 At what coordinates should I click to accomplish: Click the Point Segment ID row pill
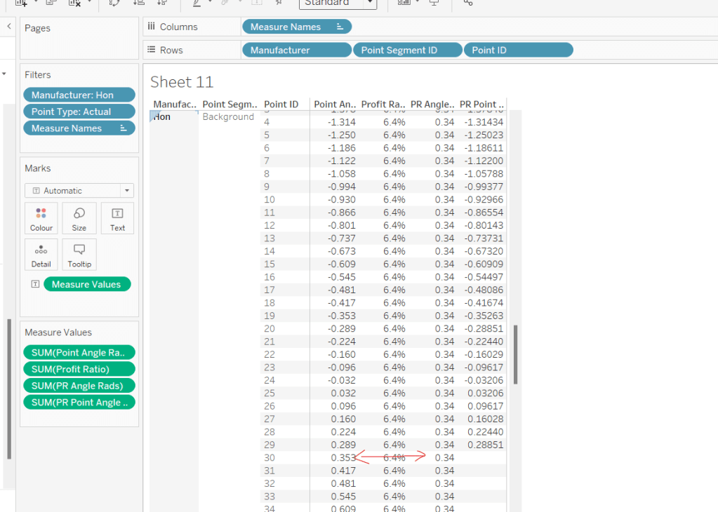[407, 50]
